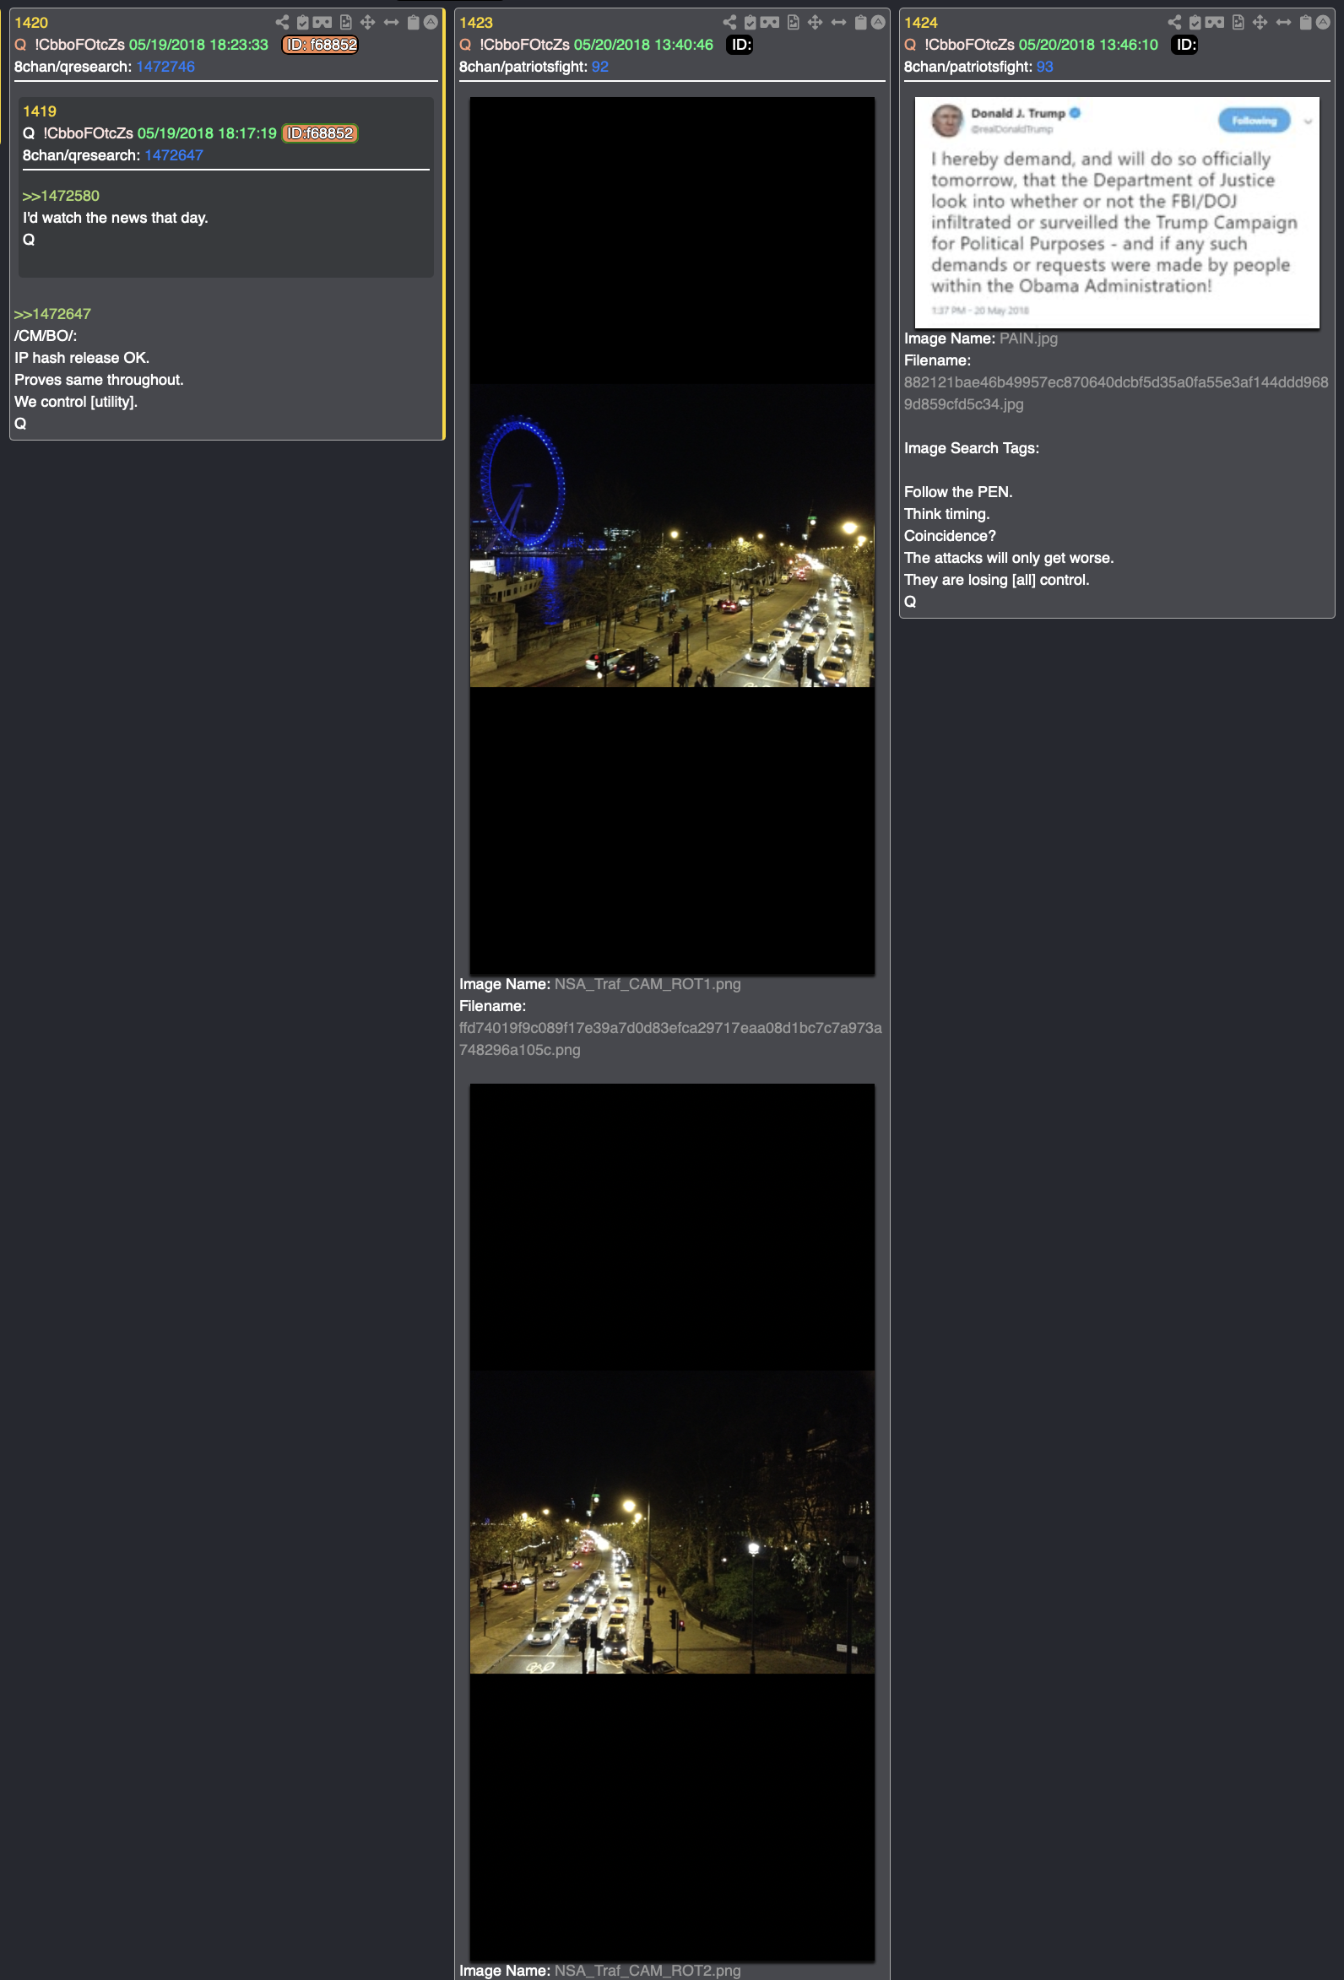Open the second night traffic photo thumbnail
This screenshot has width=1344, height=1980.
pos(673,1523)
